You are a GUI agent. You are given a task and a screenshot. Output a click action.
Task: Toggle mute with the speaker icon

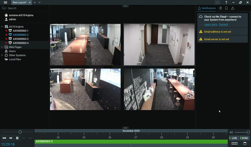(231, 132)
